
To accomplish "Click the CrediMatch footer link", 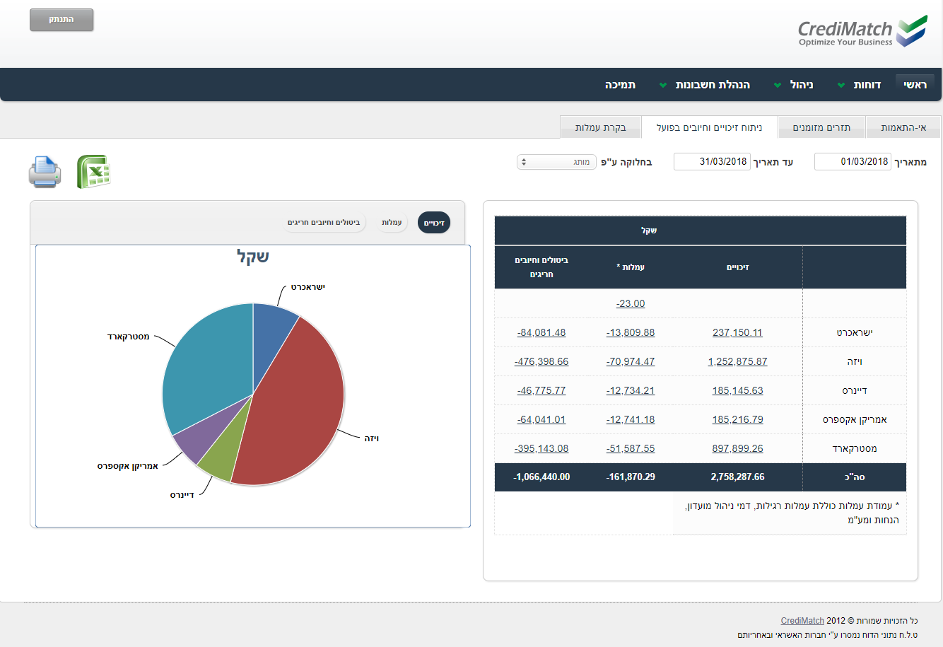I will [x=802, y=621].
